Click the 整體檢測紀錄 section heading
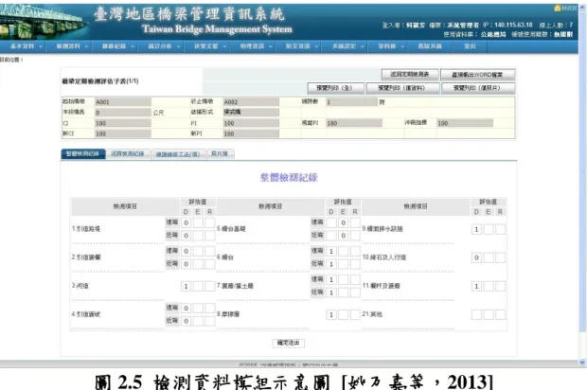Image resolution: width=587 pixels, height=390 pixels. (x=289, y=177)
